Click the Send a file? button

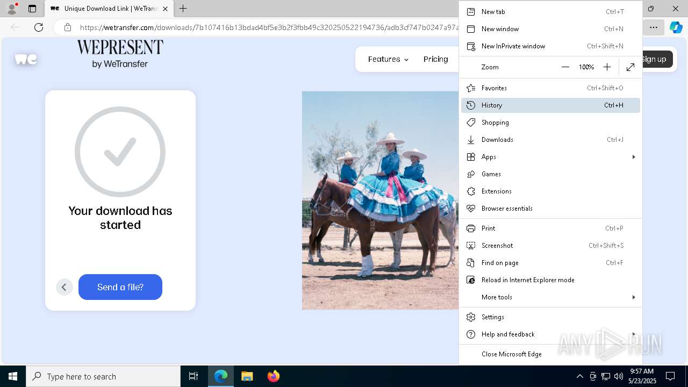(x=120, y=287)
